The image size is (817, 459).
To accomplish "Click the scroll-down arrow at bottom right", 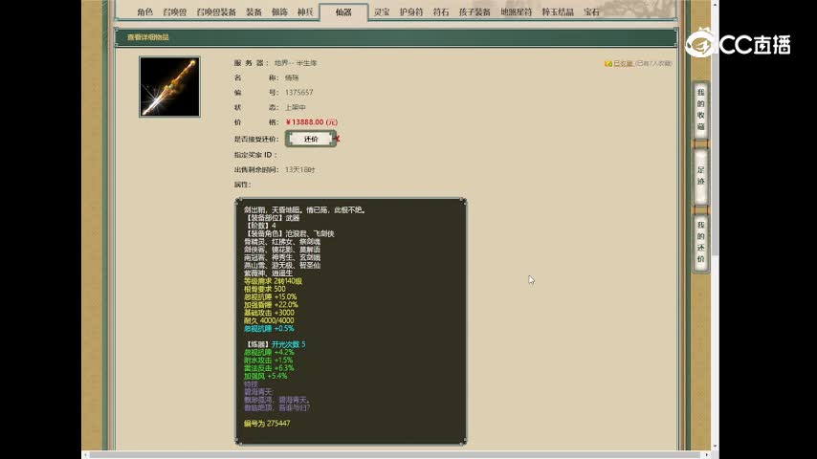I will pos(715,447).
